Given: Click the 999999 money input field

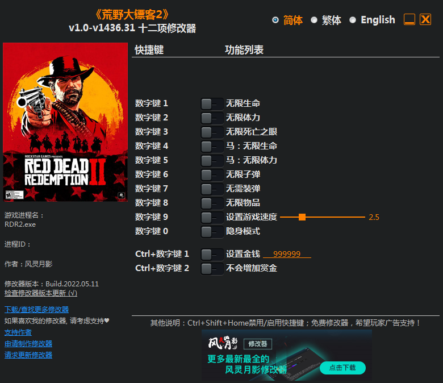Looking at the screenshot, I should pos(287,254).
